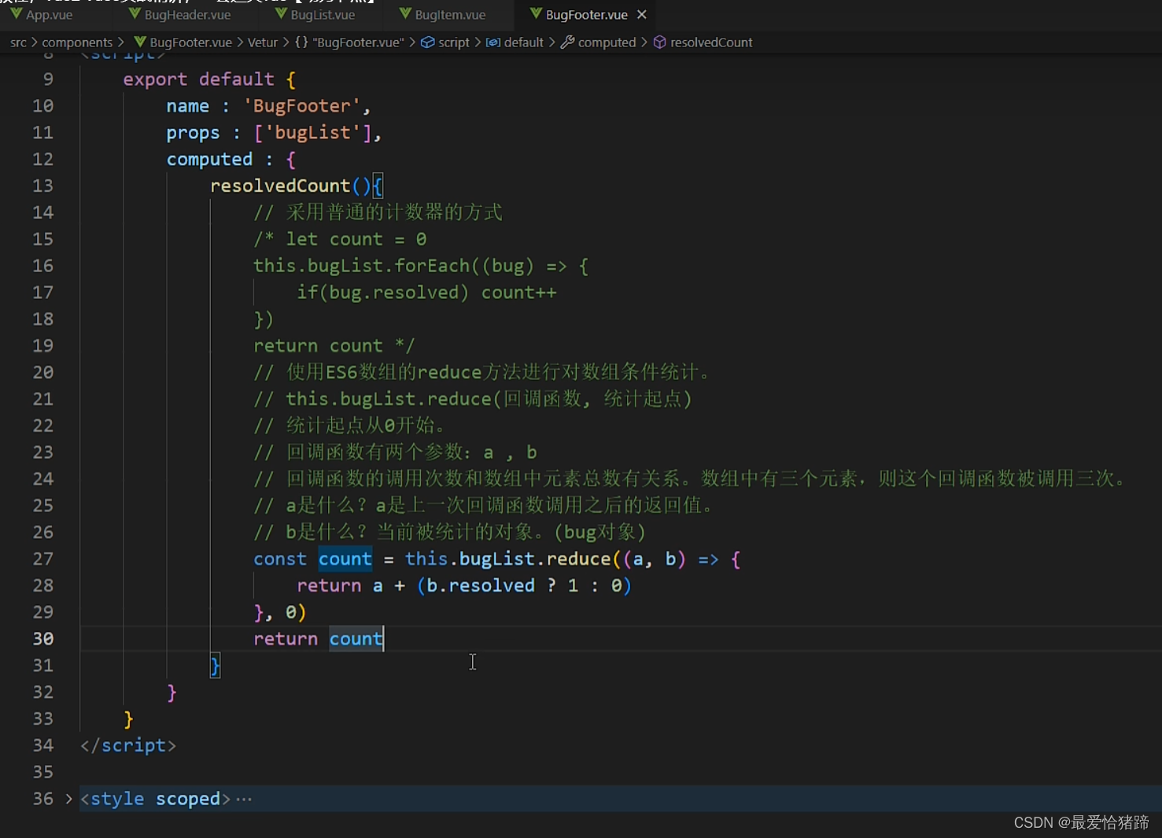
Task: Click the ES6 reduce comment on line 20
Action: [483, 372]
